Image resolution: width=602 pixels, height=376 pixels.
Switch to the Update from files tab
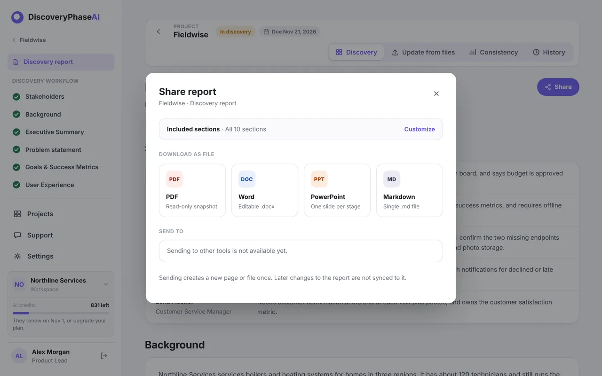click(x=423, y=52)
